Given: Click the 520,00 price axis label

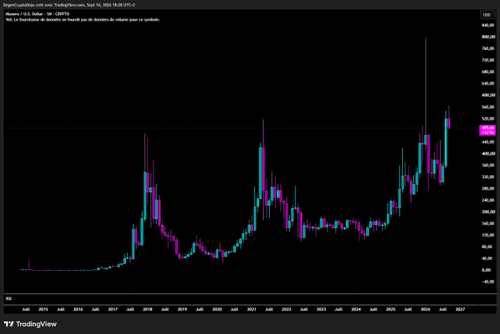Looking at the screenshot, I should tap(488, 118).
